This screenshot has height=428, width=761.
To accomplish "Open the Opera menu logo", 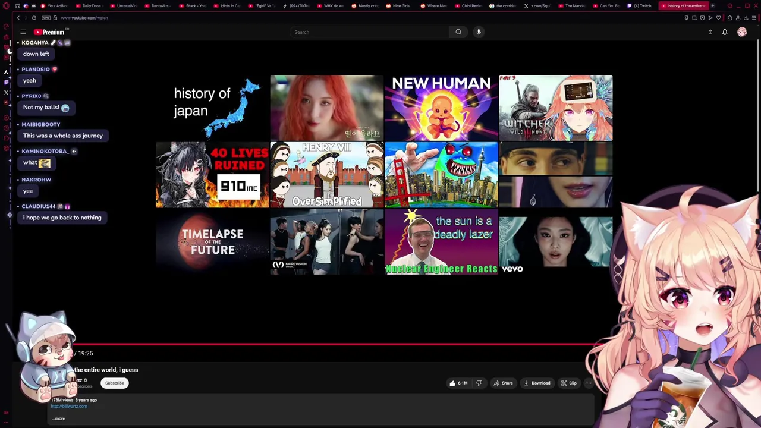I will pyautogui.click(x=6, y=6).
